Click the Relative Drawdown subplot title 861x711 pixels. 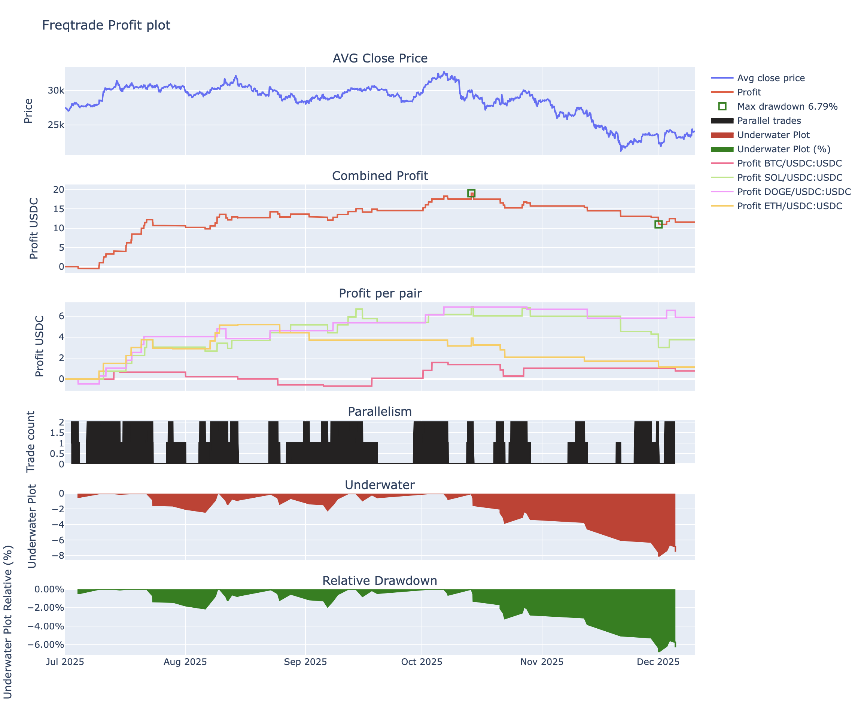point(380,581)
